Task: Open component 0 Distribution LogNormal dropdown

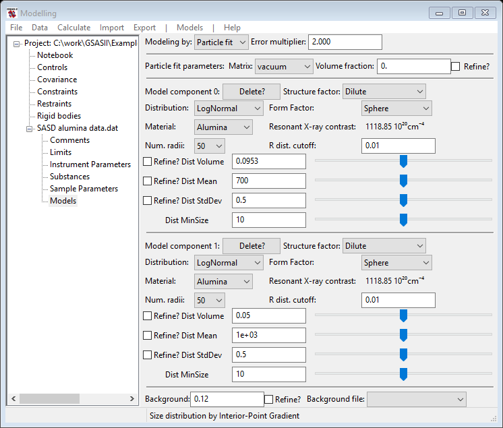Action: (229, 109)
